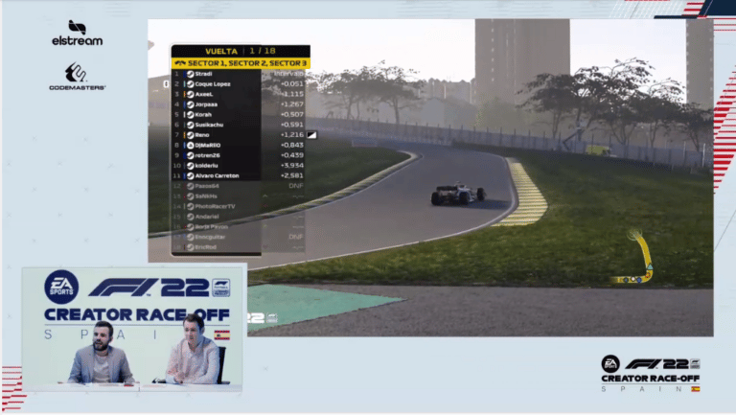
Task: Select driver name Susikachu in the leaderboard
Action: (209, 125)
